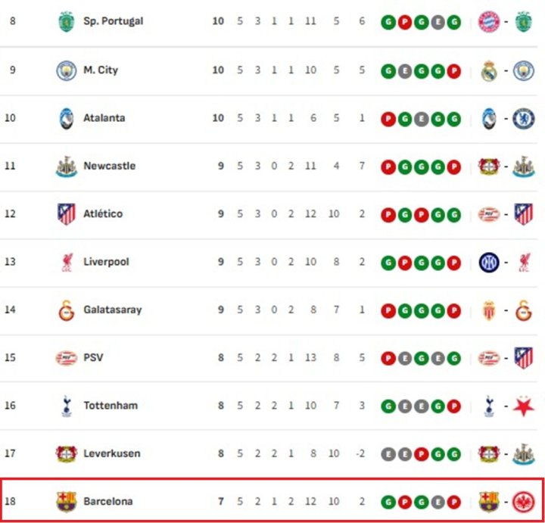This screenshot has width=545, height=523.
Task: Open the Galatasaray team name link
Action: tap(112, 310)
